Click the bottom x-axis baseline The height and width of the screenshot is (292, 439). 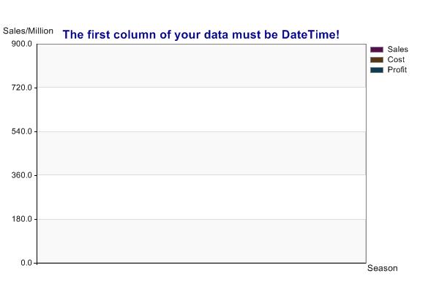(x=202, y=263)
